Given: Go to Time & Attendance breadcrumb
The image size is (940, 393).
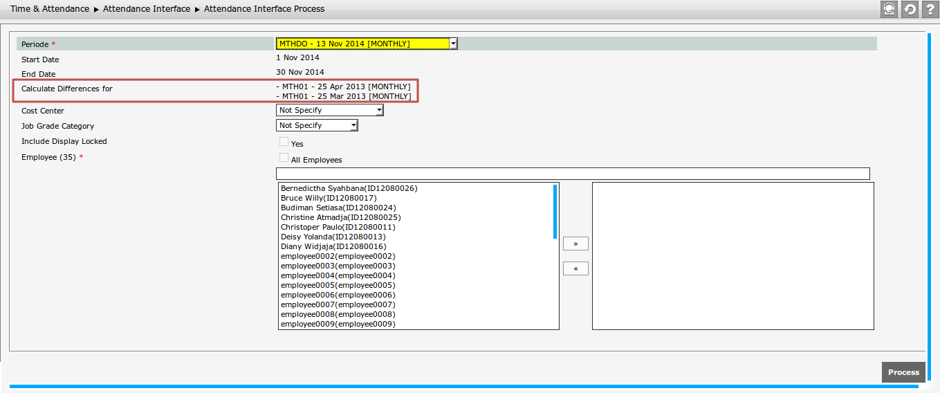Looking at the screenshot, I should coord(50,9).
